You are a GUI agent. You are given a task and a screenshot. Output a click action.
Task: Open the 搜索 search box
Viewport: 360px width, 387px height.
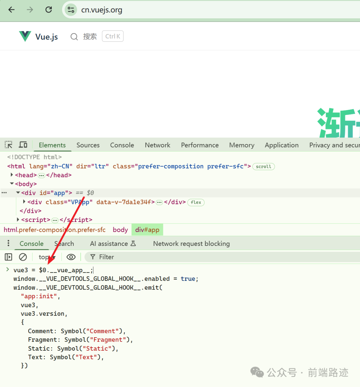point(90,36)
